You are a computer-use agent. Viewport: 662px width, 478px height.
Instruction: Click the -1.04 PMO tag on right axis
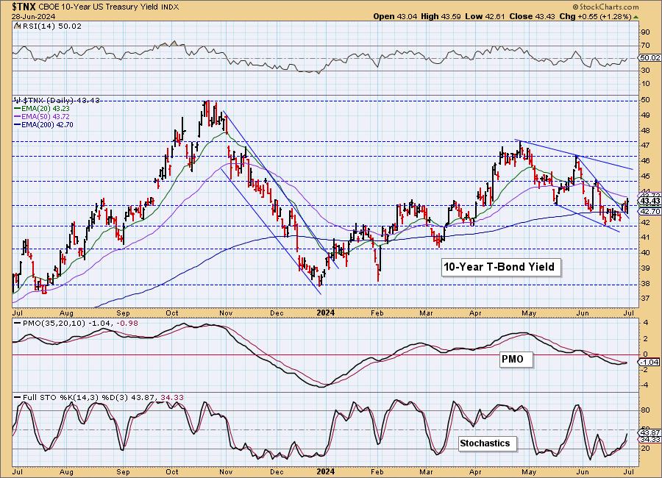click(x=649, y=363)
